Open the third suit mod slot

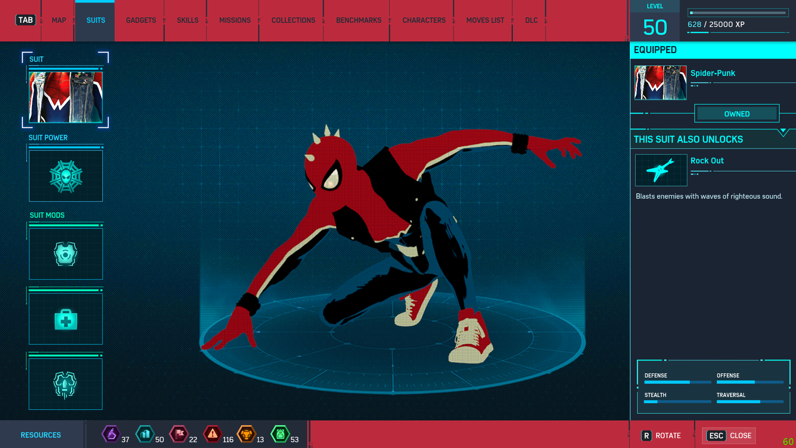66,385
